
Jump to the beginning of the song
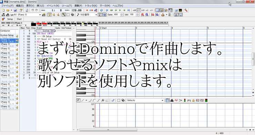(107, 10)
